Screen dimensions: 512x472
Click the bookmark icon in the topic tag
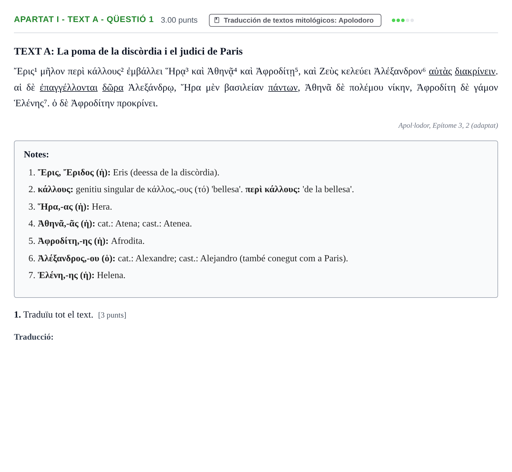click(x=217, y=20)
